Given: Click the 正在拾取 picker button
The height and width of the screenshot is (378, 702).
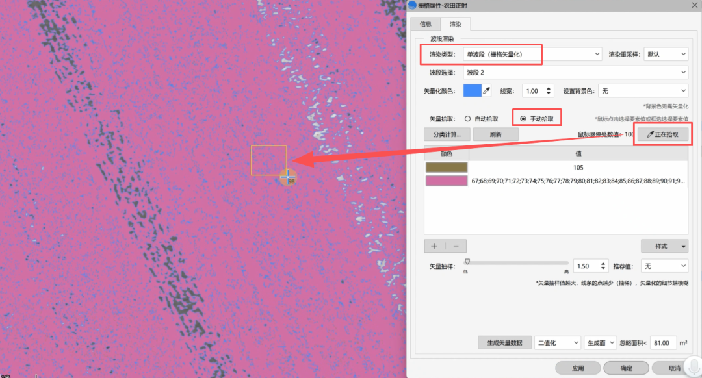Looking at the screenshot, I should click(x=662, y=134).
